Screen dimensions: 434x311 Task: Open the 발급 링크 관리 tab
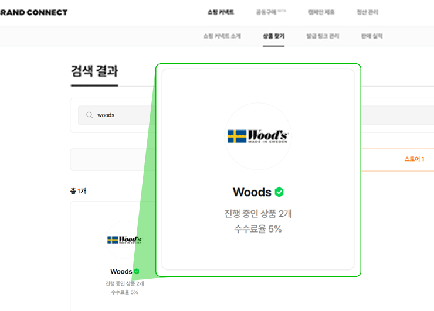click(x=323, y=36)
